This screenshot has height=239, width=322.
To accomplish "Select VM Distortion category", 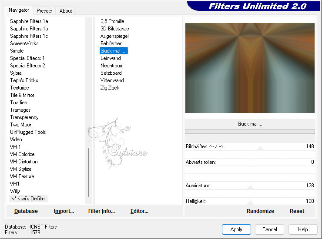I will point(23,162).
